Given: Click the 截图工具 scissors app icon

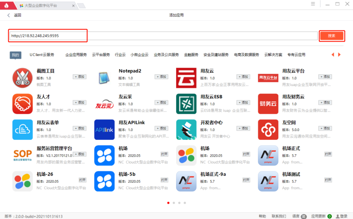Looking at the screenshot, I should point(22,78).
